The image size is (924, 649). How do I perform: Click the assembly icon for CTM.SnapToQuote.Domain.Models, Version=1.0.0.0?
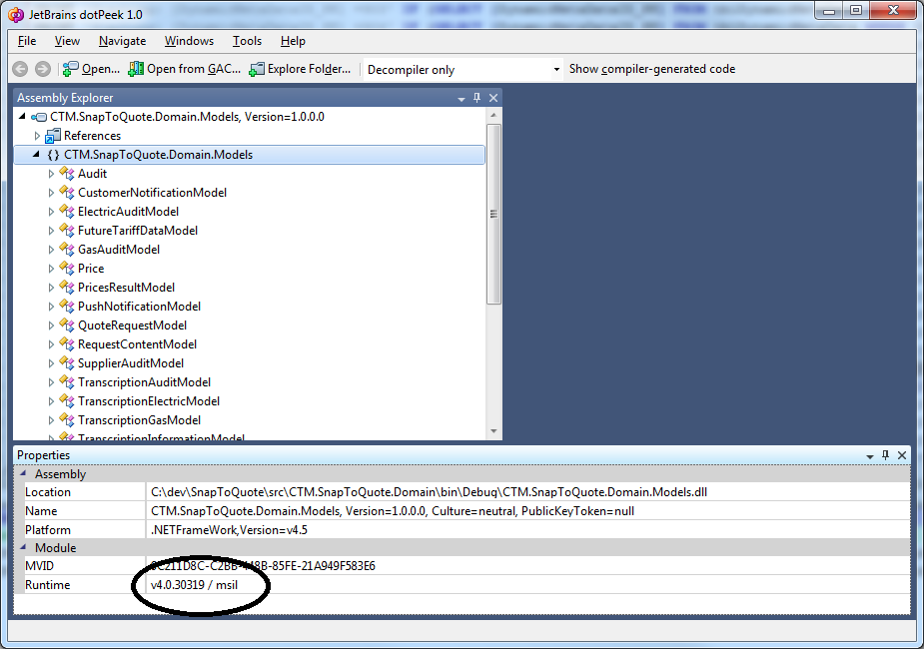click(x=40, y=117)
